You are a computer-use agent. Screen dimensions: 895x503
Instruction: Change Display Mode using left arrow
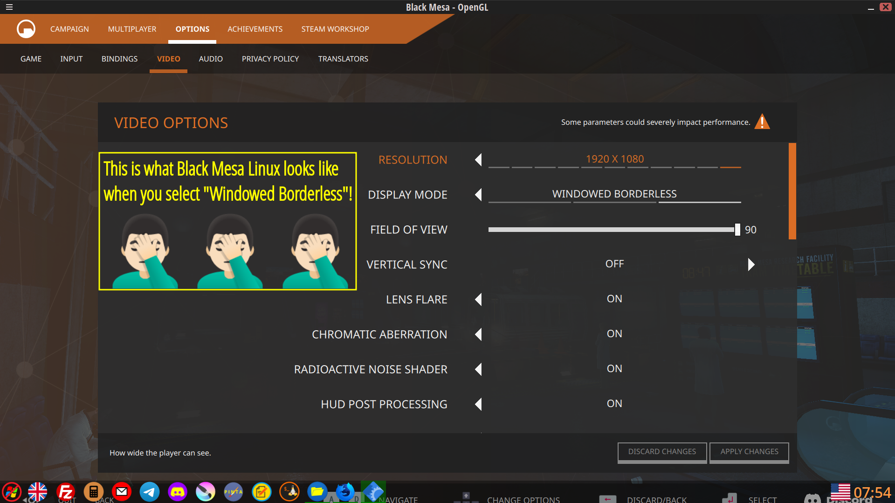(x=478, y=195)
